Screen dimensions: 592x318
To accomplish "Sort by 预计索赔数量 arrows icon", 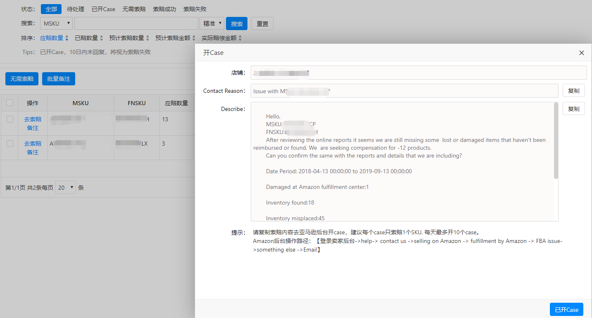I will click(147, 38).
